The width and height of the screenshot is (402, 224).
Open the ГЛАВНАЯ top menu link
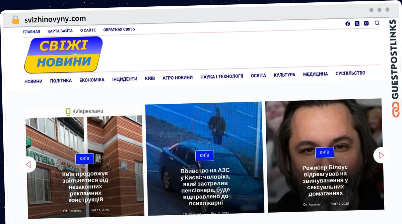(x=31, y=32)
